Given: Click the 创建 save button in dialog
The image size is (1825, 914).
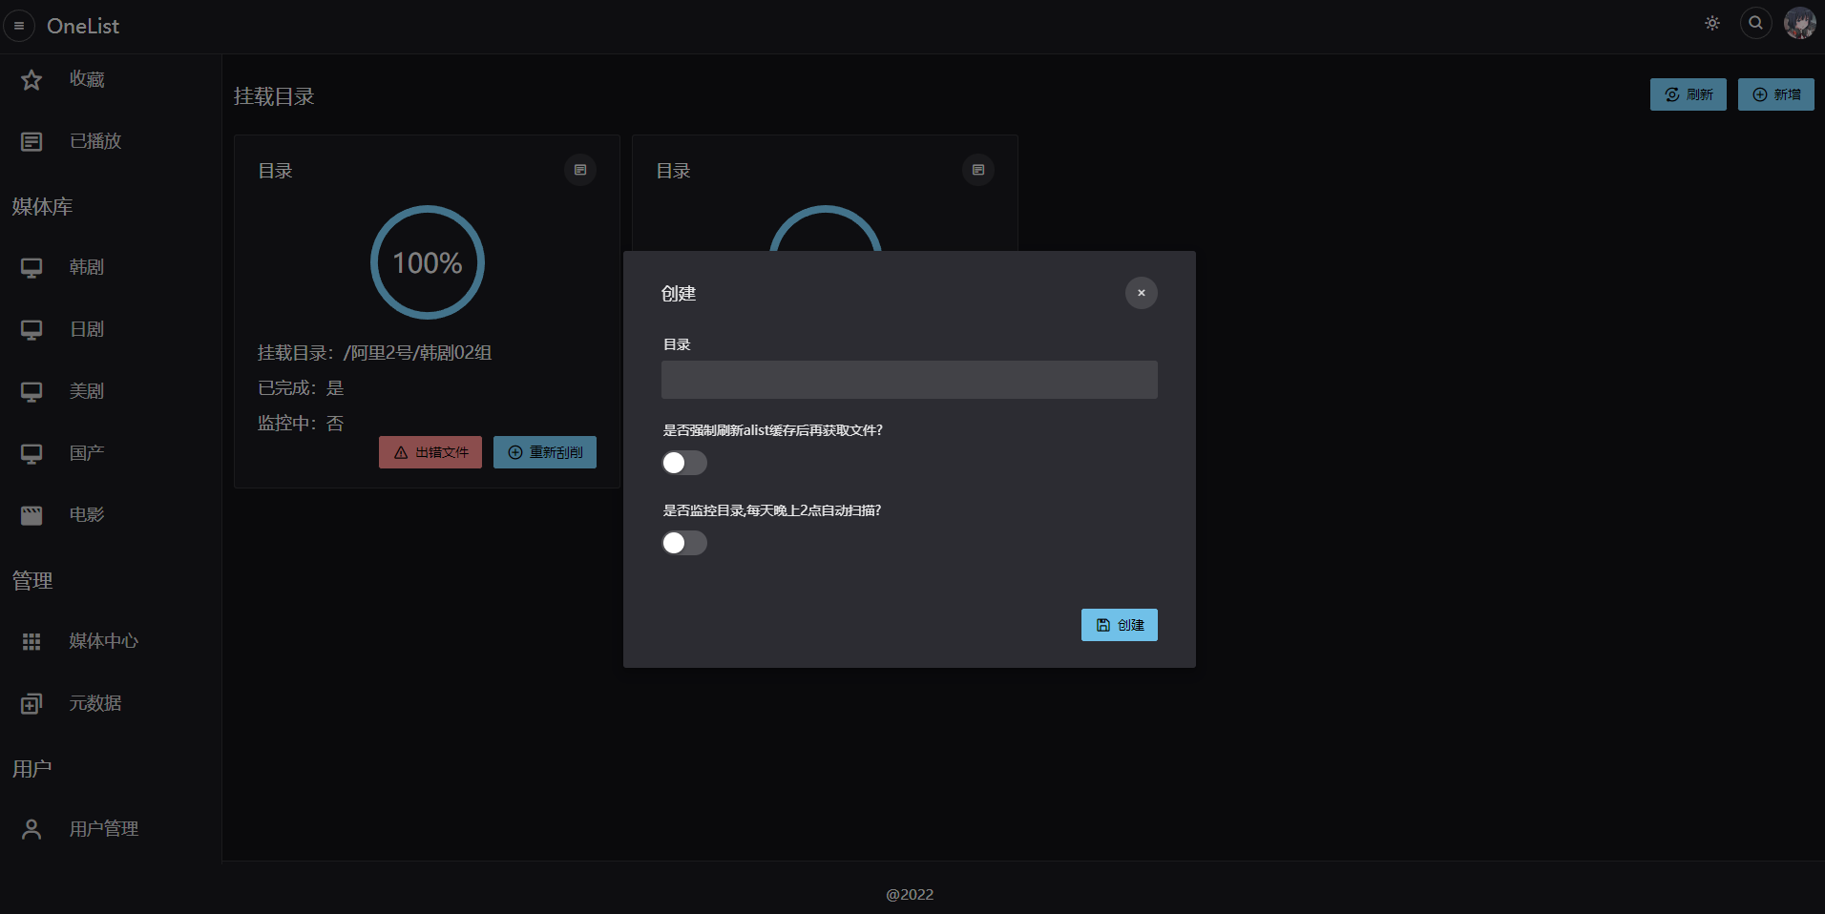Looking at the screenshot, I should 1120,625.
